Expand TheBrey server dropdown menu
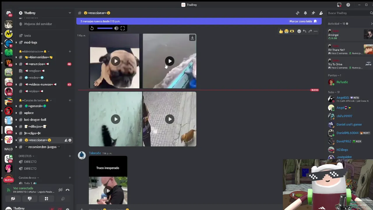The width and height of the screenshot is (373, 210). 70,13
